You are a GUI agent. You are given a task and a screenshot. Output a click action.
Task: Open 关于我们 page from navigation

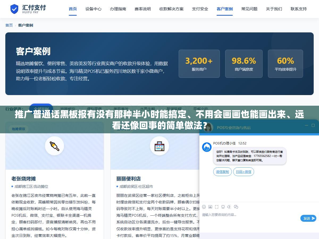[274, 9]
